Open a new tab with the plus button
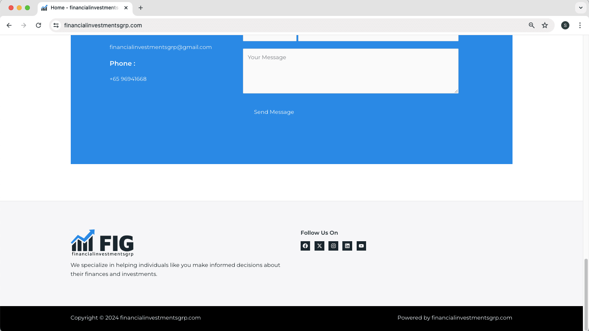Screen dimensions: 589x331 141,8
